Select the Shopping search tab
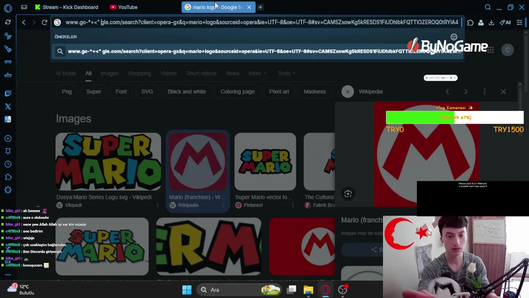The width and height of the screenshot is (529, 298). click(x=139, y=73)
